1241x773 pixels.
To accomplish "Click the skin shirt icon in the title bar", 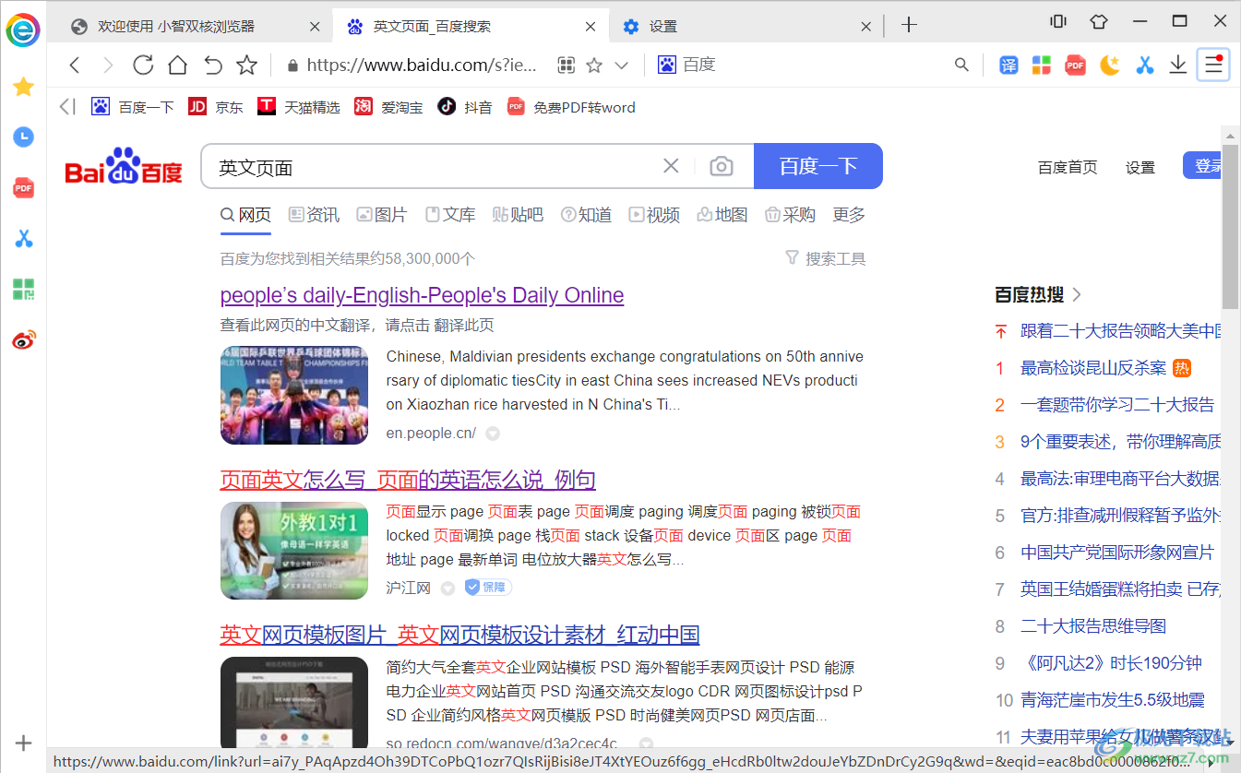I will click(x=1098, y=21).
